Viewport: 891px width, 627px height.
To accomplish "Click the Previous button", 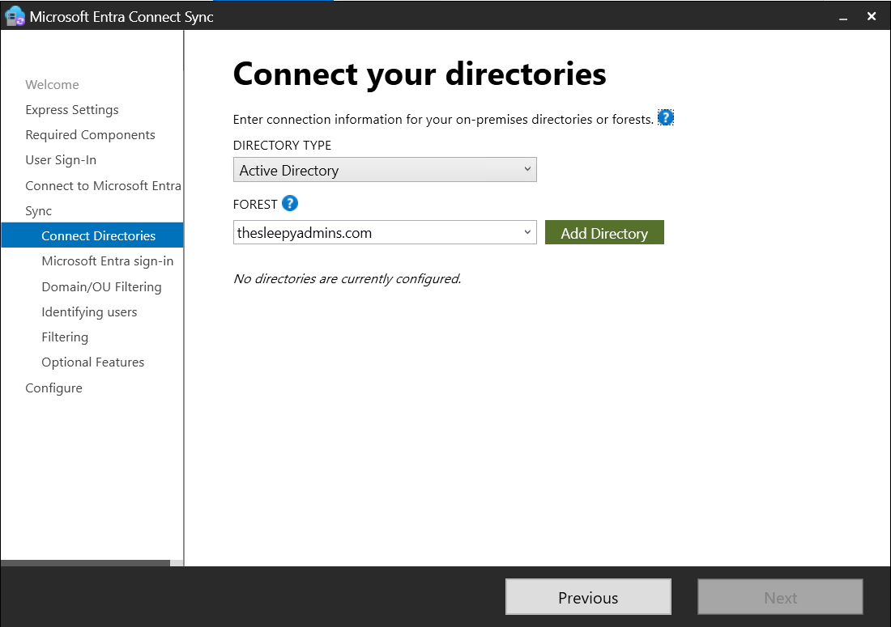I will pyautogui.click(x=588, y=597).
